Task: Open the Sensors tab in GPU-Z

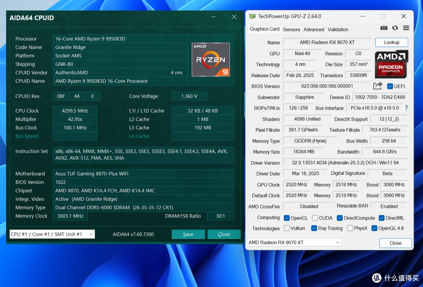Action: pos(291,29)
